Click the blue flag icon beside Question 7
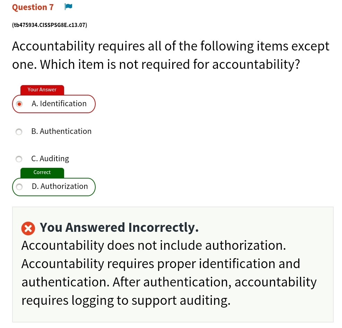 click(x=68, y=7)
